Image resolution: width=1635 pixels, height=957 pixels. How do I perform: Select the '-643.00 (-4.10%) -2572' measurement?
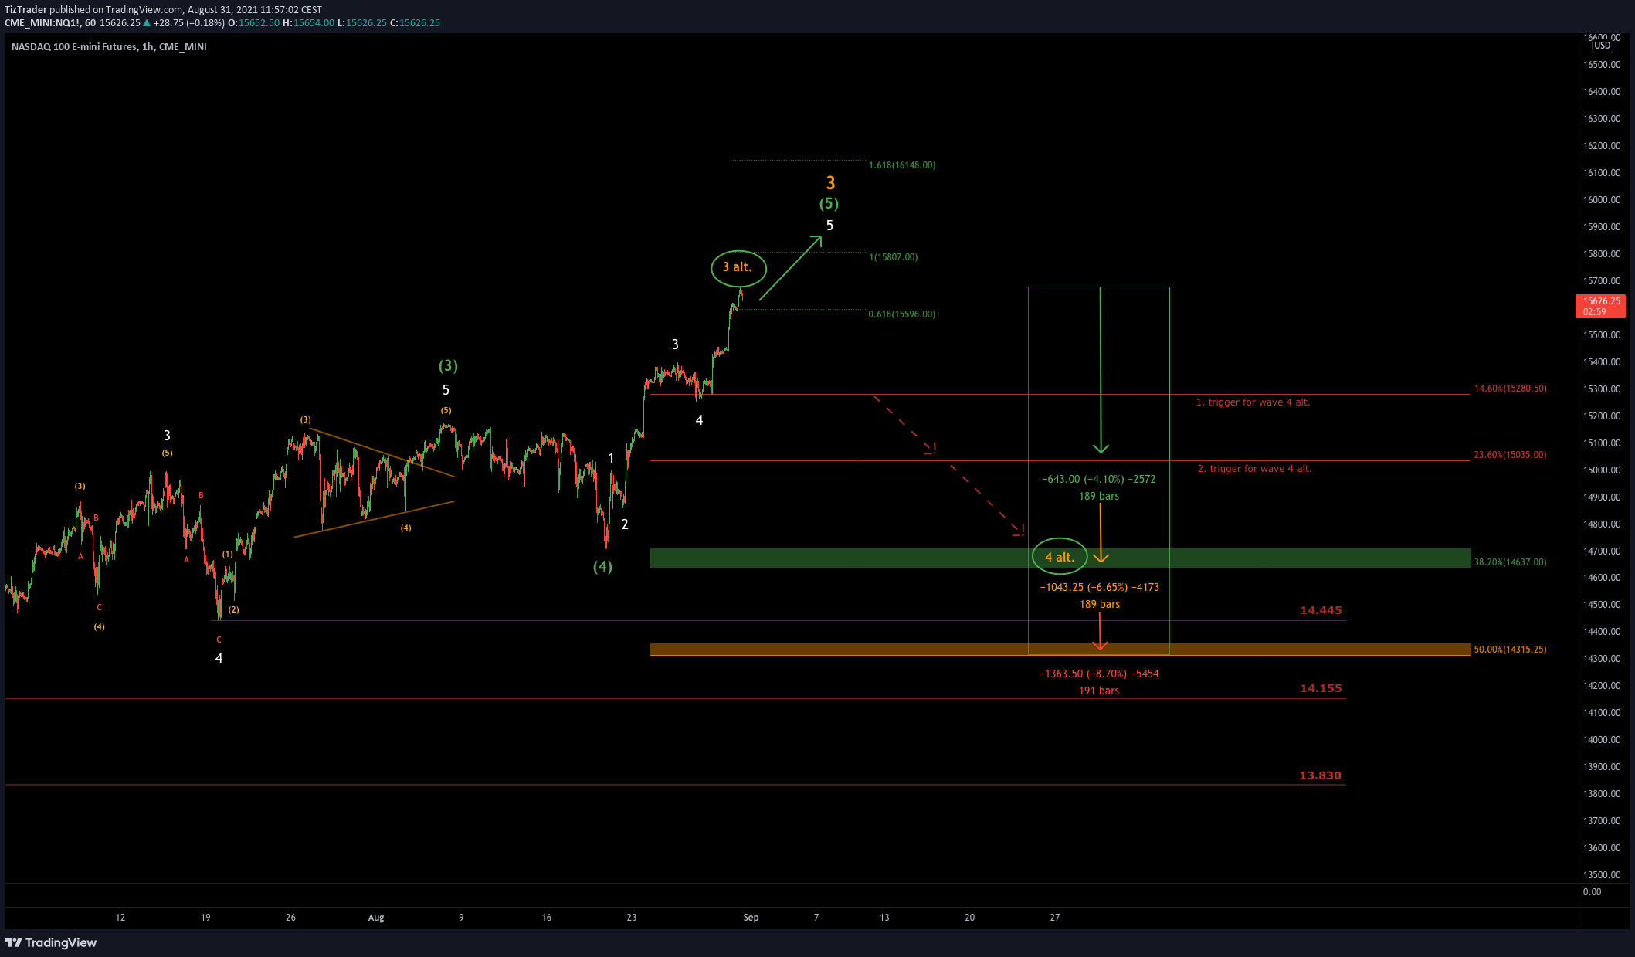tap(1099, 480)
